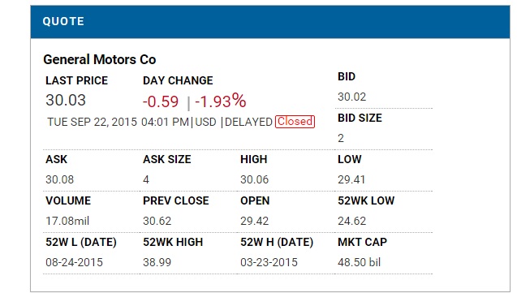Click the VOLUME value 17.08mil
517x293 pixels.
pyautogui.click(x=67, y=221)
